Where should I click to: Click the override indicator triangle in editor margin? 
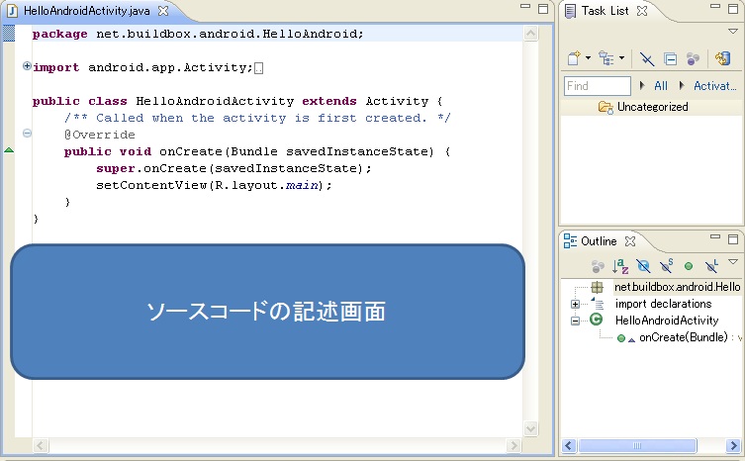[x=9, y=150]
